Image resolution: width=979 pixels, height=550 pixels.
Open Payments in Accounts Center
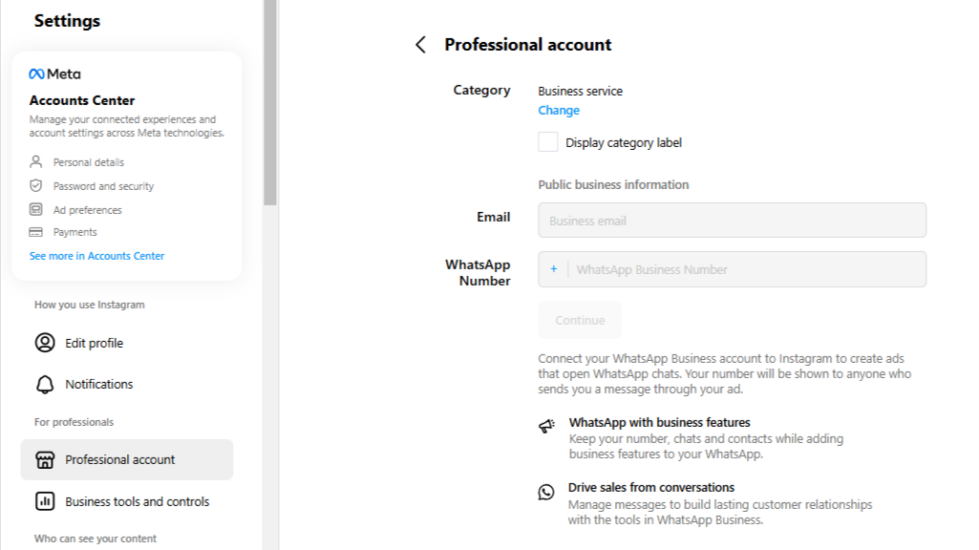[x=74, y=232]
